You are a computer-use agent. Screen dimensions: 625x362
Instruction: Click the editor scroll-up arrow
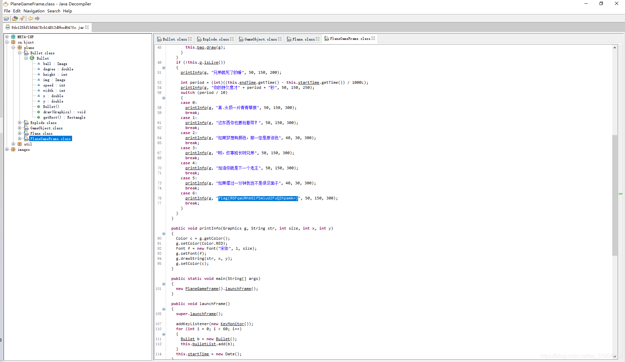tap(615, 48)
